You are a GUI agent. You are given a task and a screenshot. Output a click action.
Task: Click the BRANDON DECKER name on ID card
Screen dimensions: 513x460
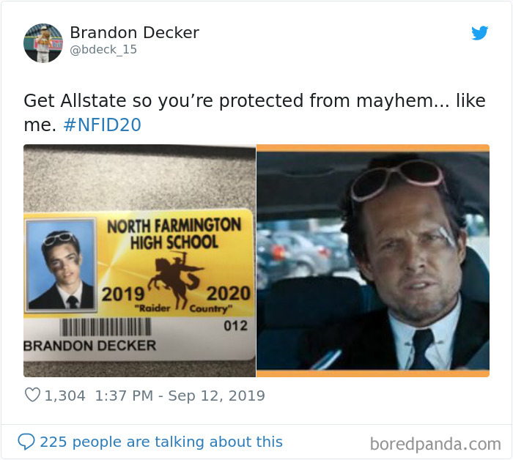89,346
